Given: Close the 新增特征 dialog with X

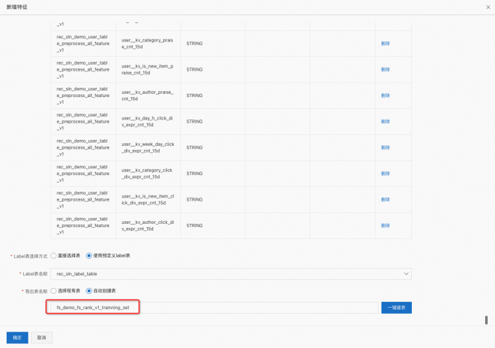Looking at the screenshot, I should click(488, 6).
